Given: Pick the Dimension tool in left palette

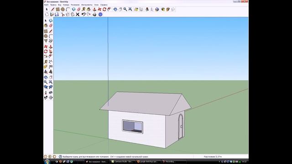Looking at the screenshot, I should coord(51,62).
